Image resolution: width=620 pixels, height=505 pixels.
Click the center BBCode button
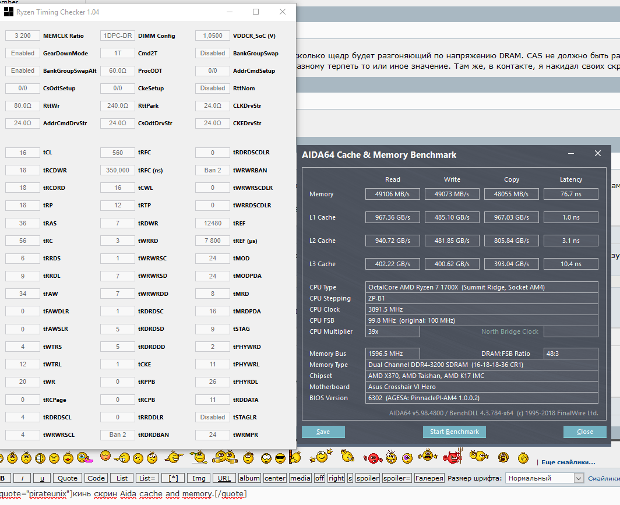click(x=275, y=478)
